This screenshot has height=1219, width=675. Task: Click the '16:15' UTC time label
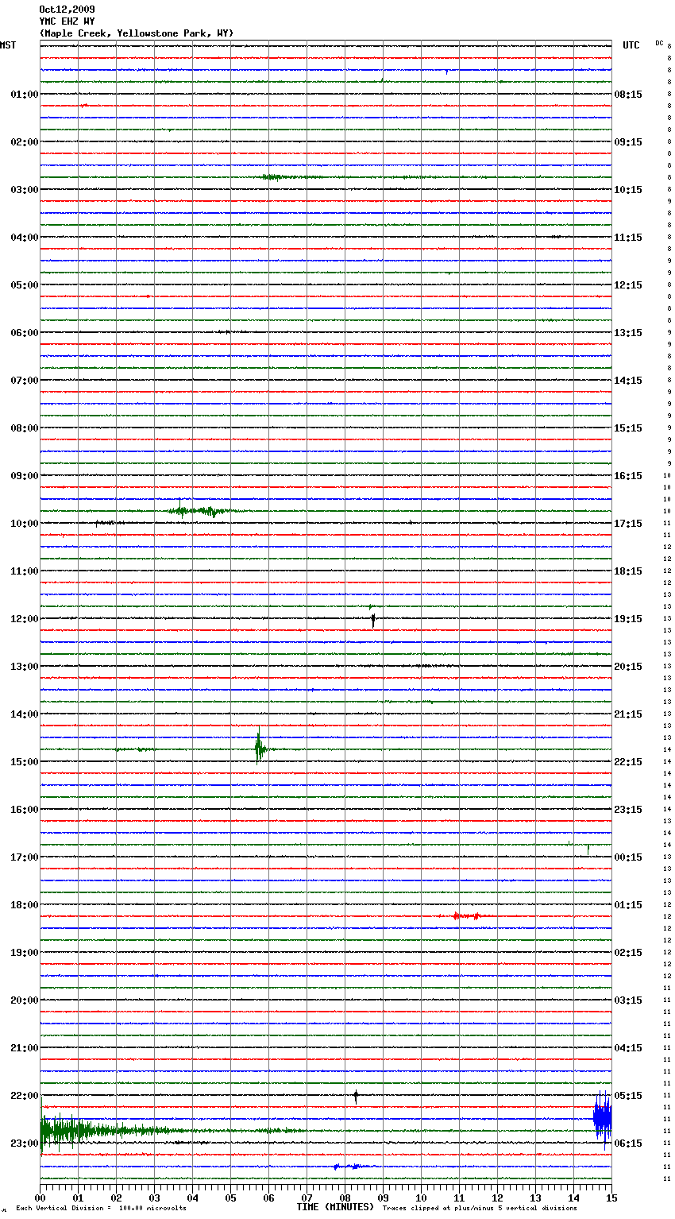pyautogui.click(x=628, y=476)
